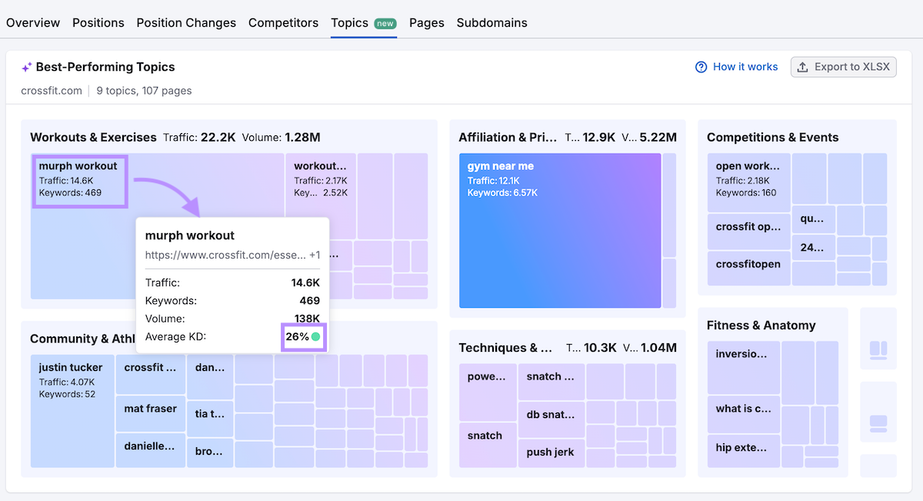Select the Pages tab
Screen dimensions: 923x501
point(426,23)
